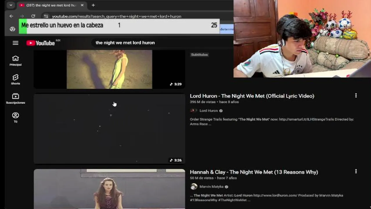Click '396 M de vistas' text
371x209 pixels.
202,102
